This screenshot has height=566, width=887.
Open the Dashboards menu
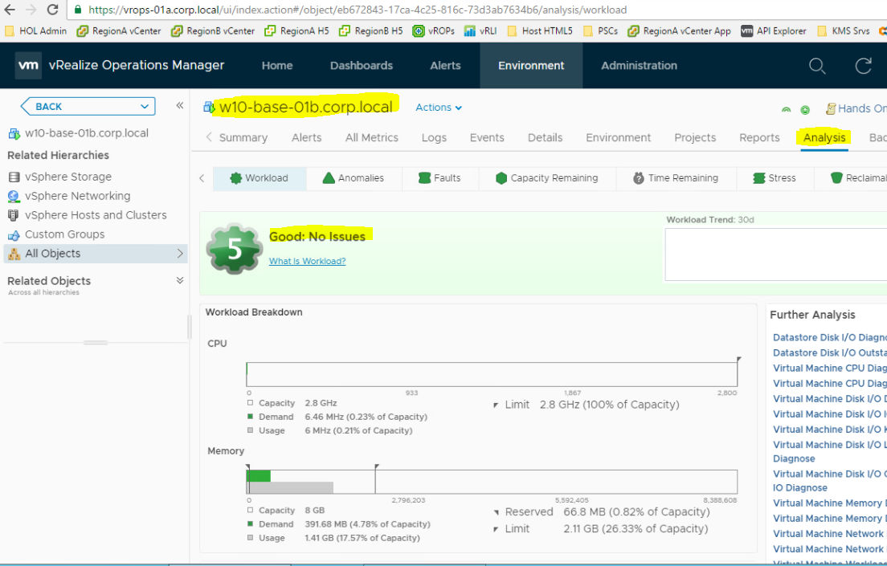click(362, 66)
